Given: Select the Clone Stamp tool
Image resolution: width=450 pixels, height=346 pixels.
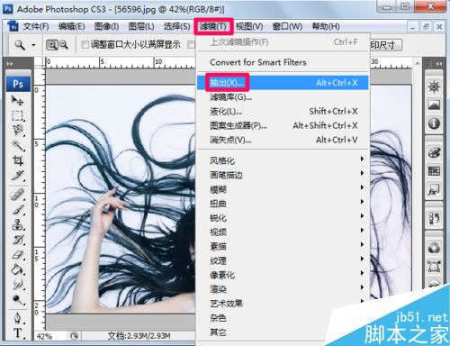Looking at the screenshot, I should point(17,224).
